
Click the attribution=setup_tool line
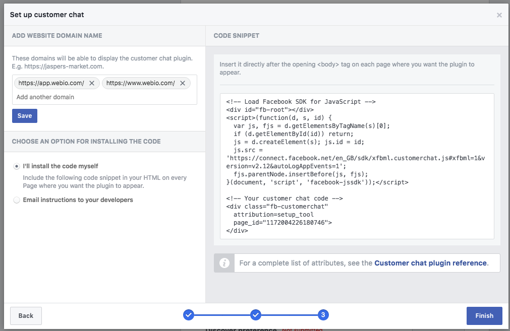tap(273, 215)
